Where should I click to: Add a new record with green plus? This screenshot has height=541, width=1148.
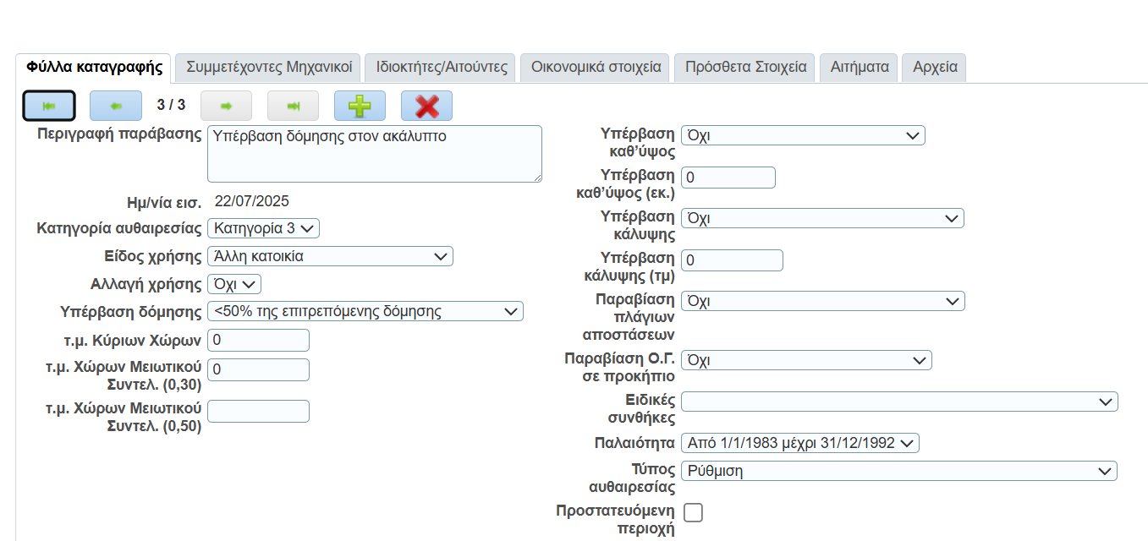pyautogui.click(x=360, y=106)
